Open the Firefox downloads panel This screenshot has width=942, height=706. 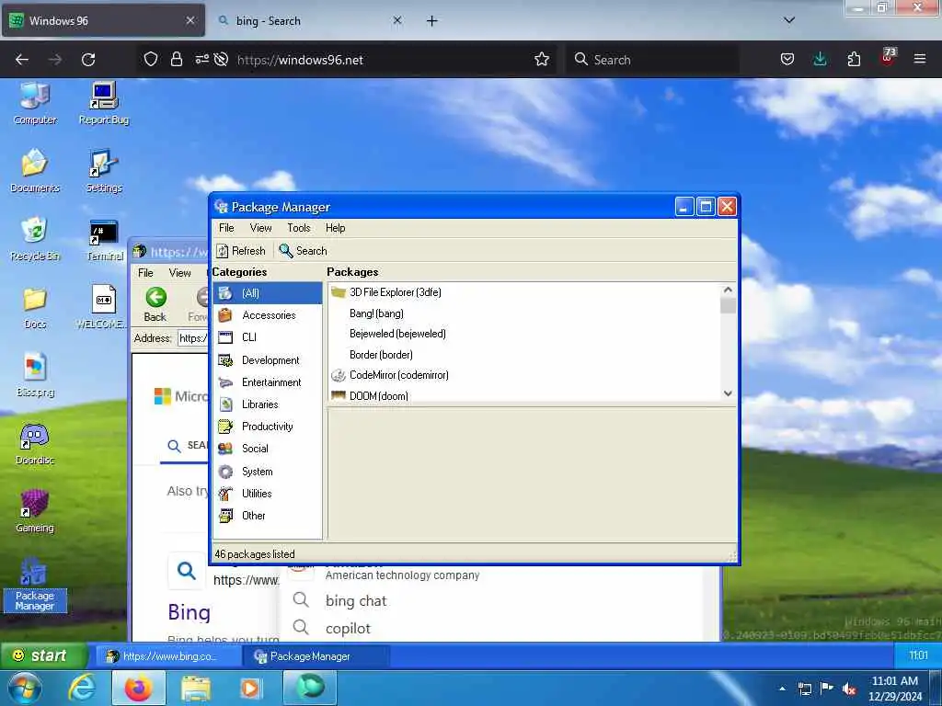point(820,60)
